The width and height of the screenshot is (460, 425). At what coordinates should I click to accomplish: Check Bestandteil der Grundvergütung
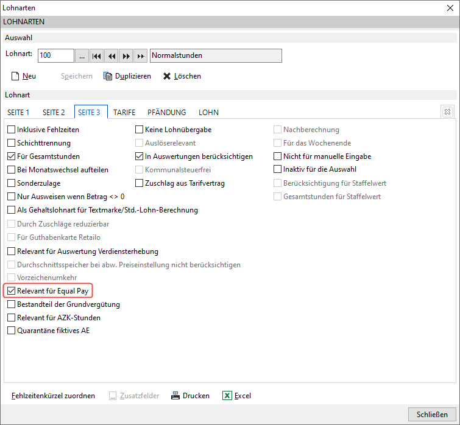11,304
